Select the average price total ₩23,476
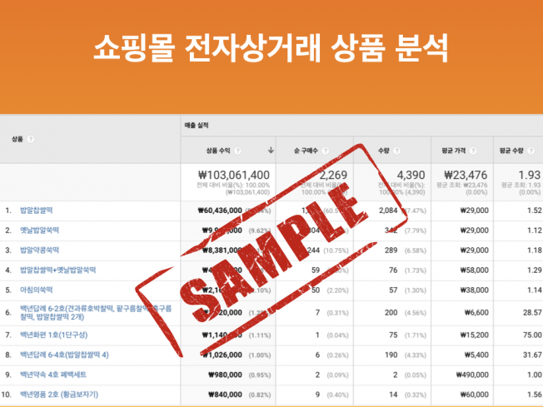543x407 pixels. click(x=466, y=175)
